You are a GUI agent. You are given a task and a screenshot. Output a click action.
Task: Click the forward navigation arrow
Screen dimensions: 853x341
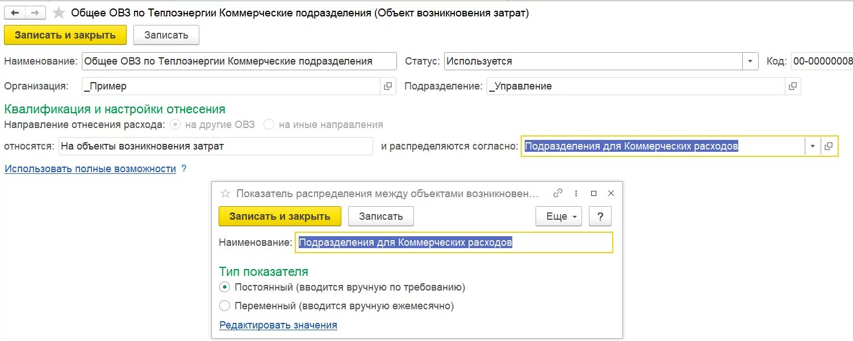[x=35, y=12]
